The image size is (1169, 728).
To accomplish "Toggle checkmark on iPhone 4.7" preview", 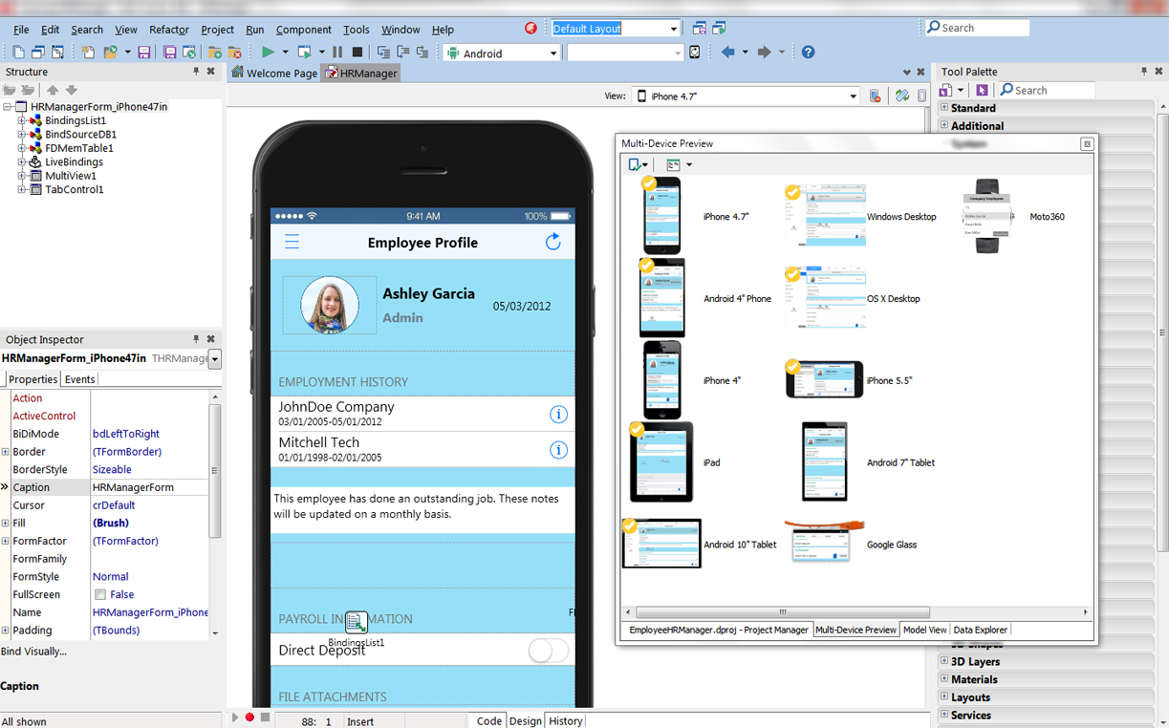I will (649, 183).
